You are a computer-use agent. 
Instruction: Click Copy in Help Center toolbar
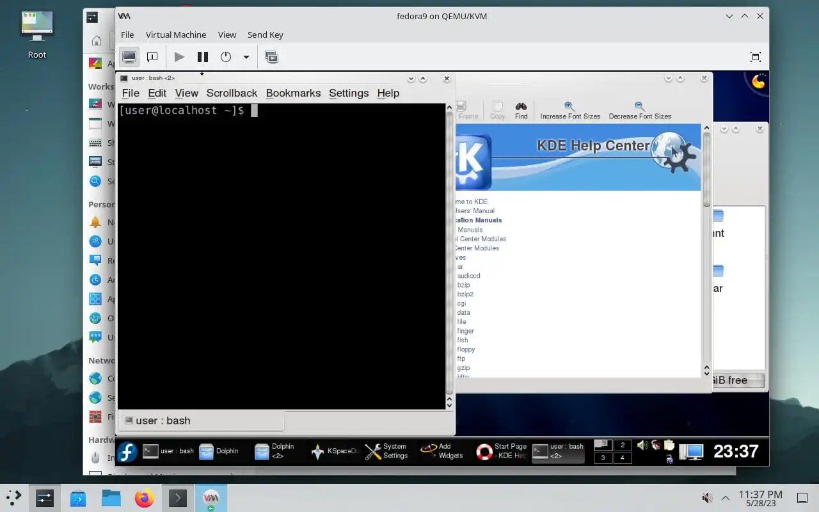[x=497, y=110]
